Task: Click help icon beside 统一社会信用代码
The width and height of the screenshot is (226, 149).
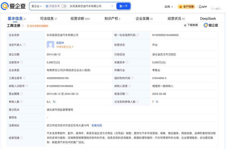Action: tap(138, 35)
